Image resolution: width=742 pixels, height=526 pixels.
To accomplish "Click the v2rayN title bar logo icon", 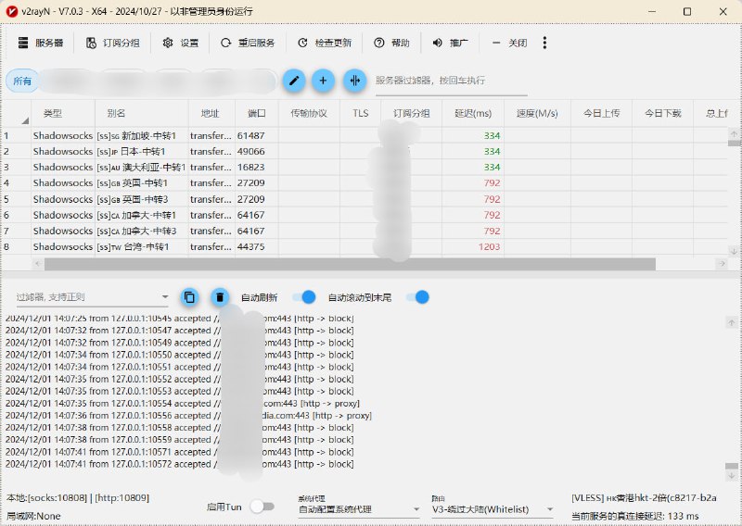I will tap(12, 11).
